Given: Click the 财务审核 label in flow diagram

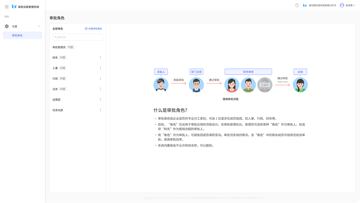Looking at the screenshot, I should pos(248,72).
